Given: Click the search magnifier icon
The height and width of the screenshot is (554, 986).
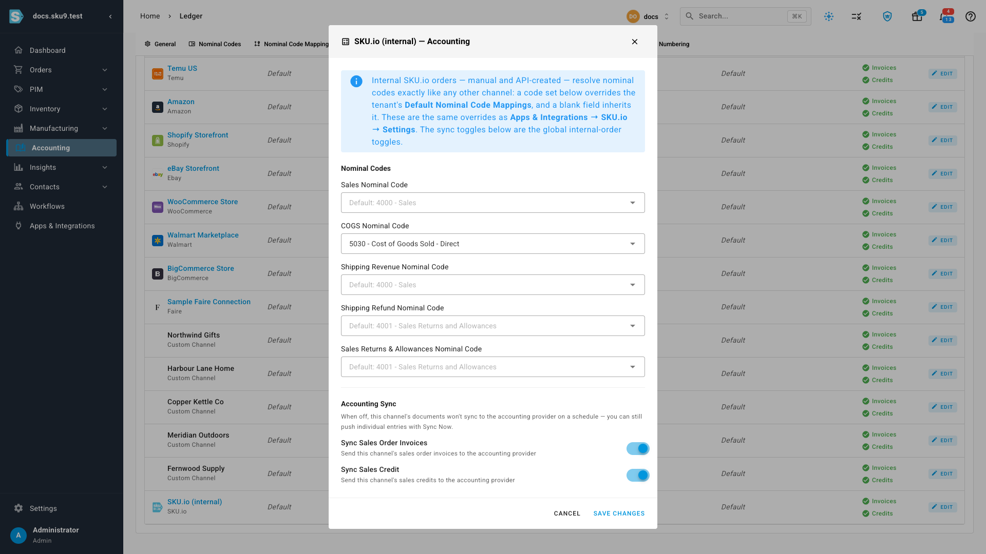Looking at the screenshot, I should (690, 16).
